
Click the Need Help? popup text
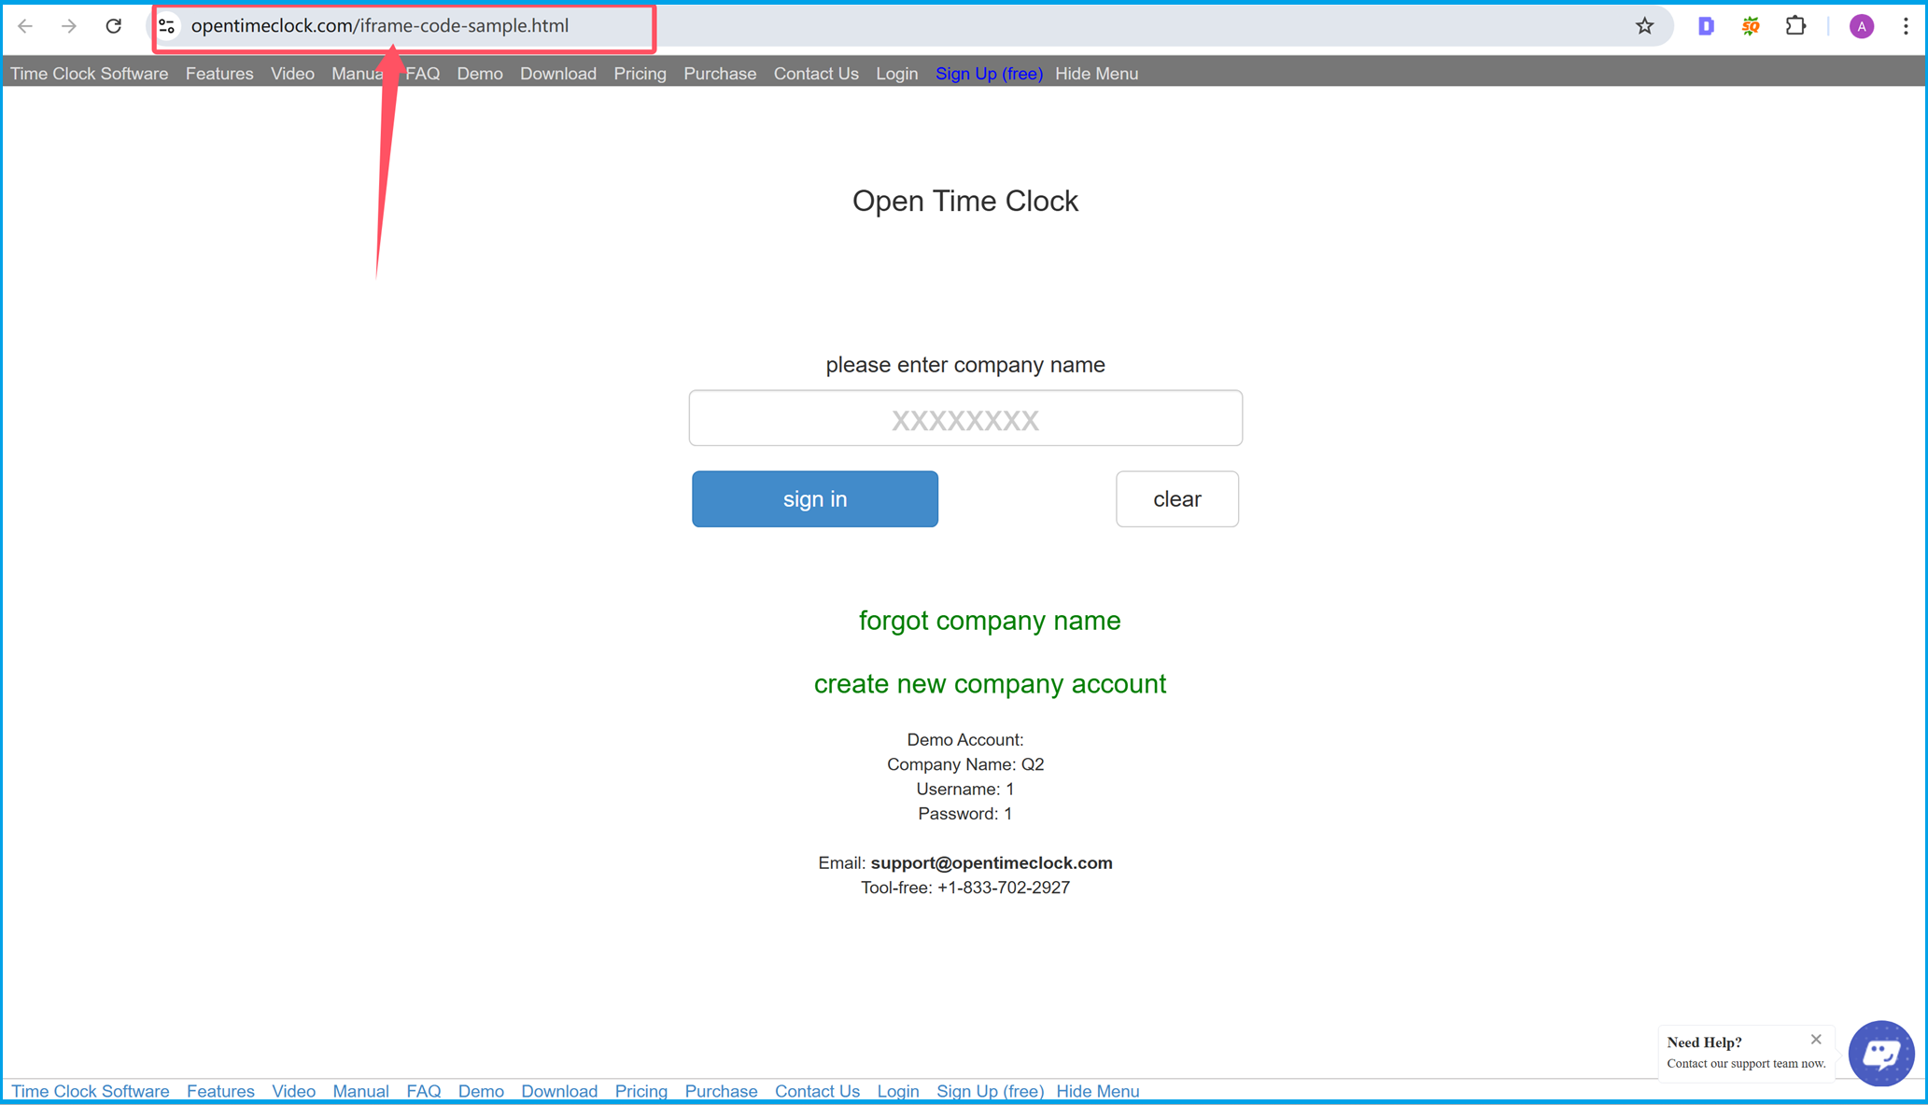(1705, 1042)
